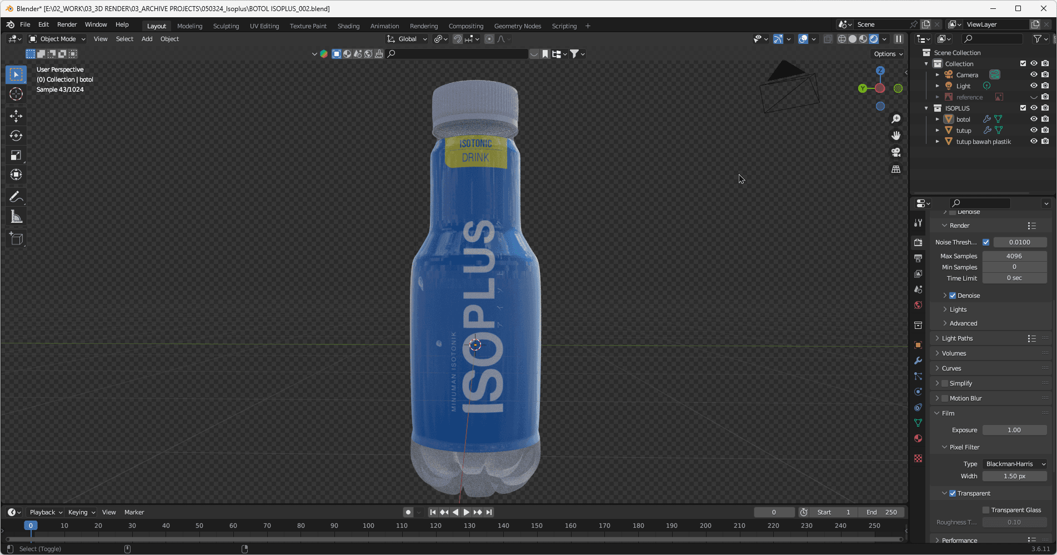
Task: Open the Output properties tab
Action: pyautogui.click(x=918, y=258)
